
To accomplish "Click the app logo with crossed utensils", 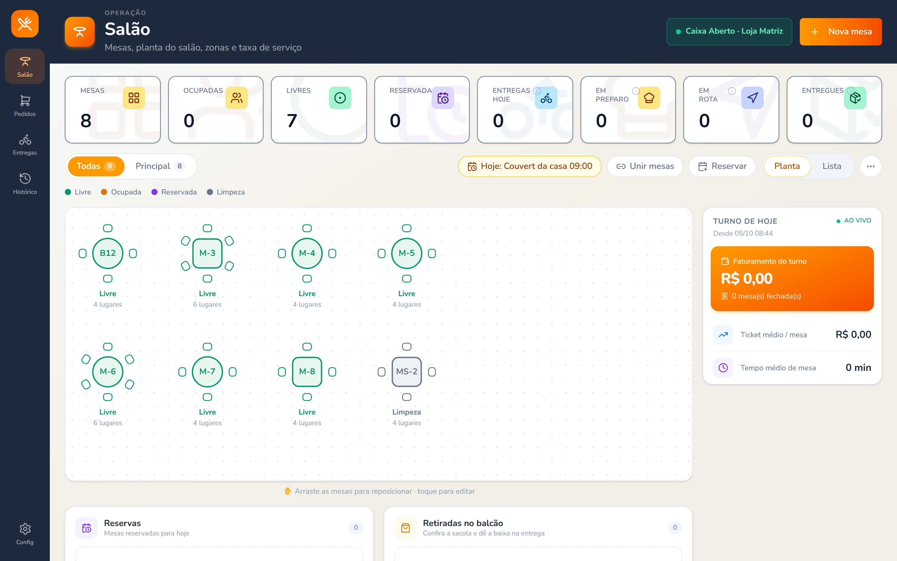I will tap(25, 24).
